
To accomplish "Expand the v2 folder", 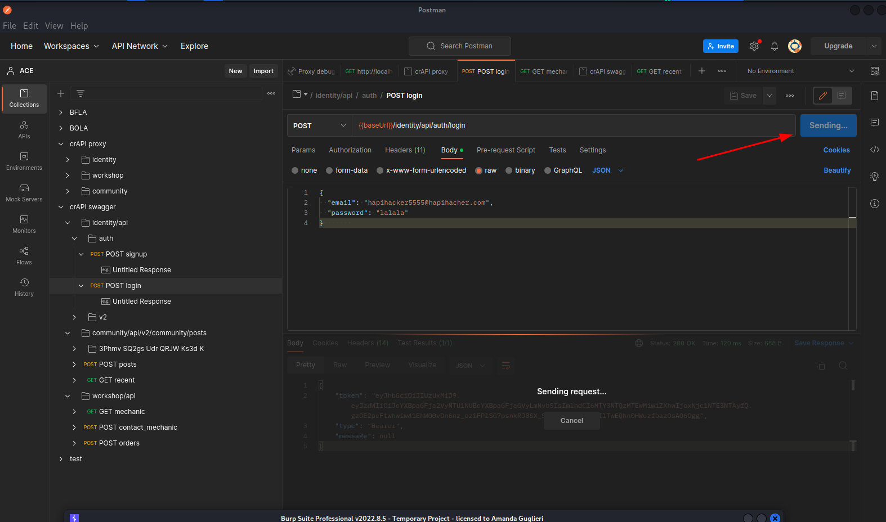I will click(74, 317).
